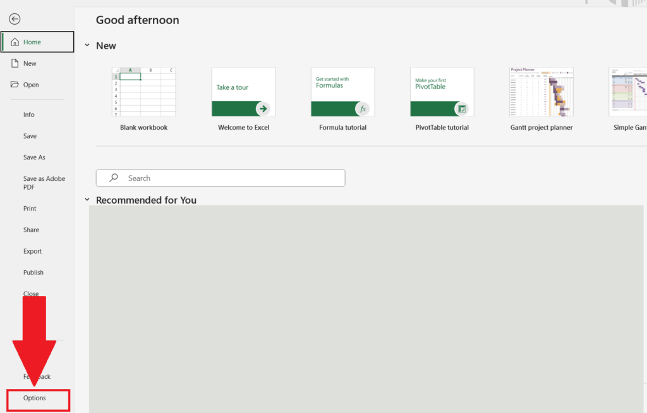Start the PivotTable tutorial template
The width and height of the screenshot is (647, 413).
pos(442,92)
